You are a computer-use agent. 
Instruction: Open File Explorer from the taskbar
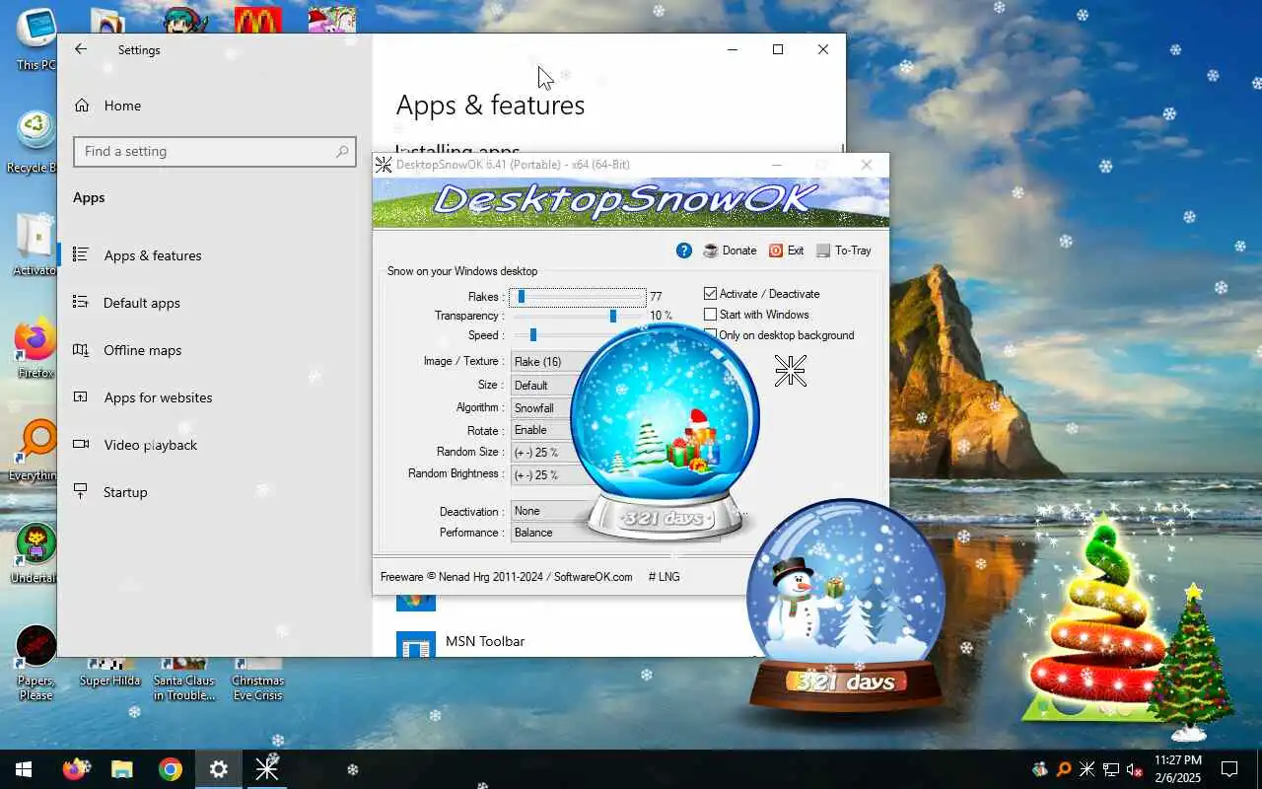click(121, 769)
